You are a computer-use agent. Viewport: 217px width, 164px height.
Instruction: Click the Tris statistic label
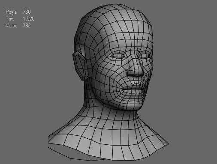[10, 19]
